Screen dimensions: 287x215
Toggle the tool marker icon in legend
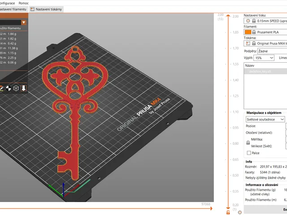[23, 88]
